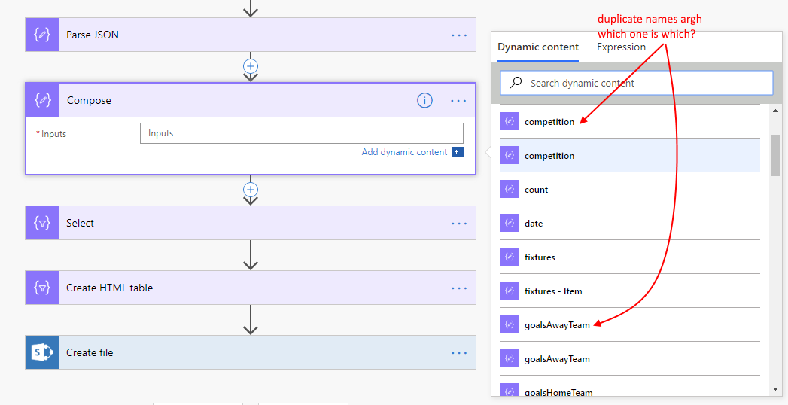The image size is (788, 405).
Task: Open Create file ellipsis menu
Action: pyautogui.click(x=459, y=352)
